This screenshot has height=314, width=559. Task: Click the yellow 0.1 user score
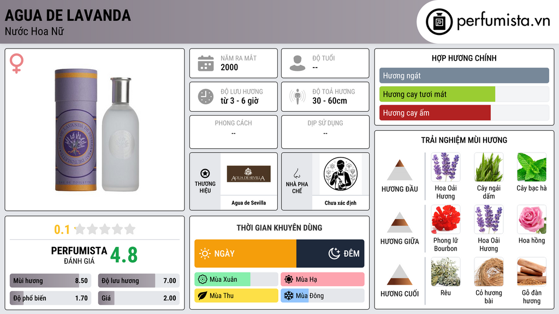[62, 230]
